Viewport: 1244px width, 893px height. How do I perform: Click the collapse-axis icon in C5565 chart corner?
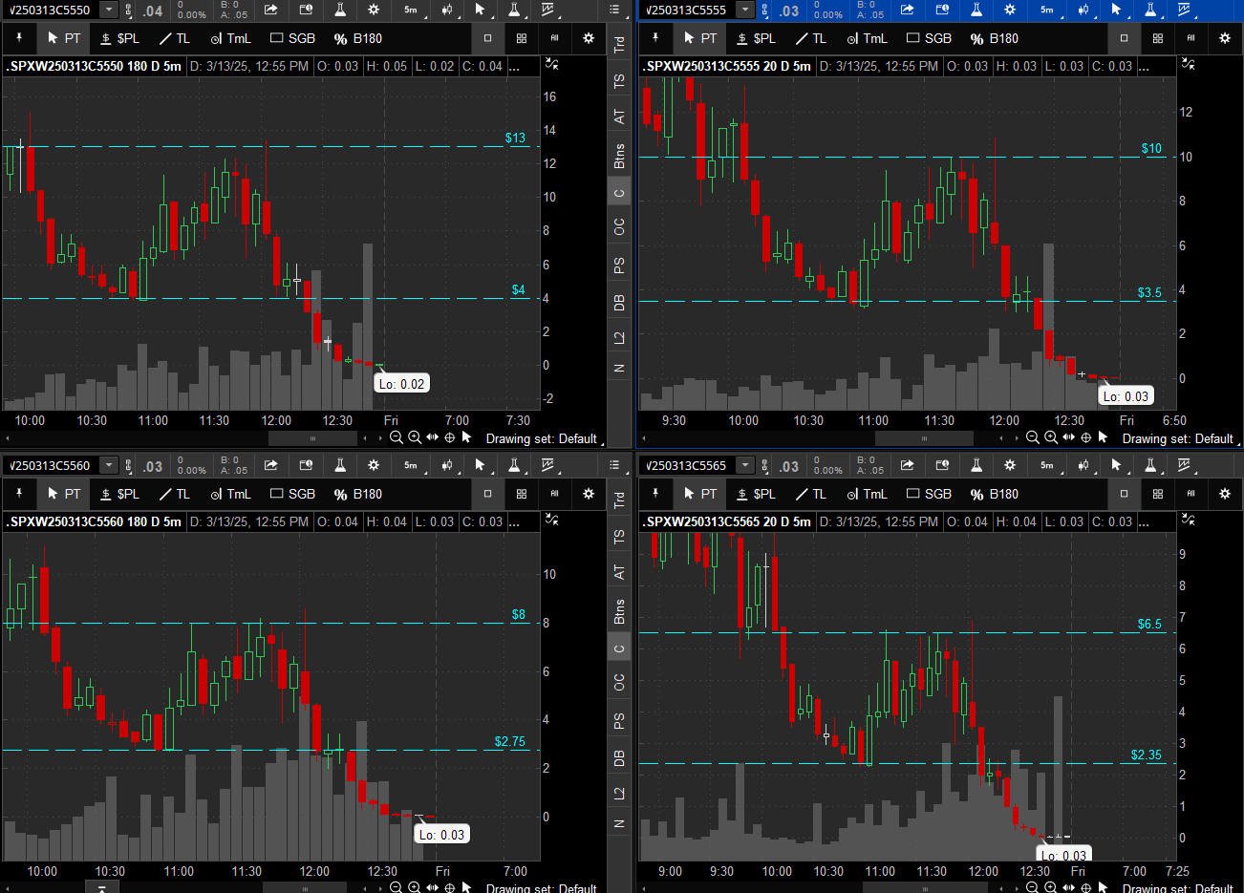(1188, 520)
